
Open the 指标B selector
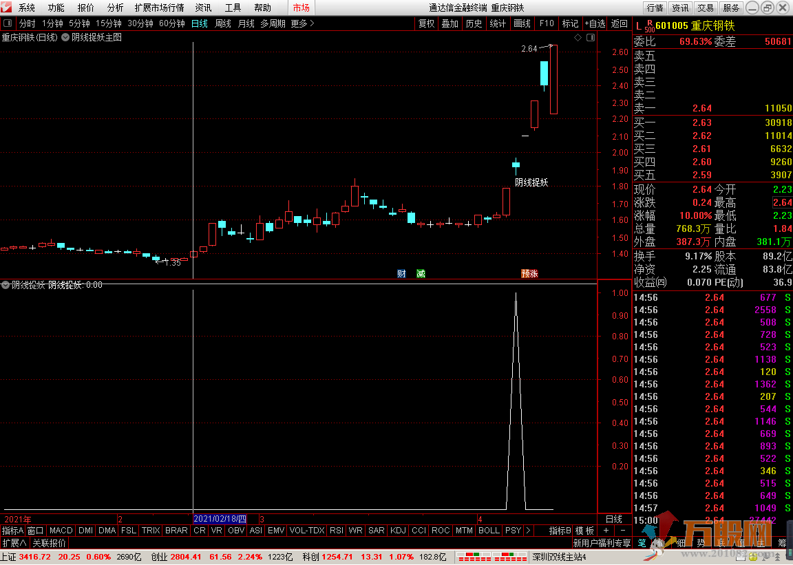tap(560, 530)
